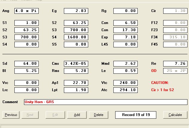Edit the Con length 17.30
This screenshot has height=128, width=189.
125,30
